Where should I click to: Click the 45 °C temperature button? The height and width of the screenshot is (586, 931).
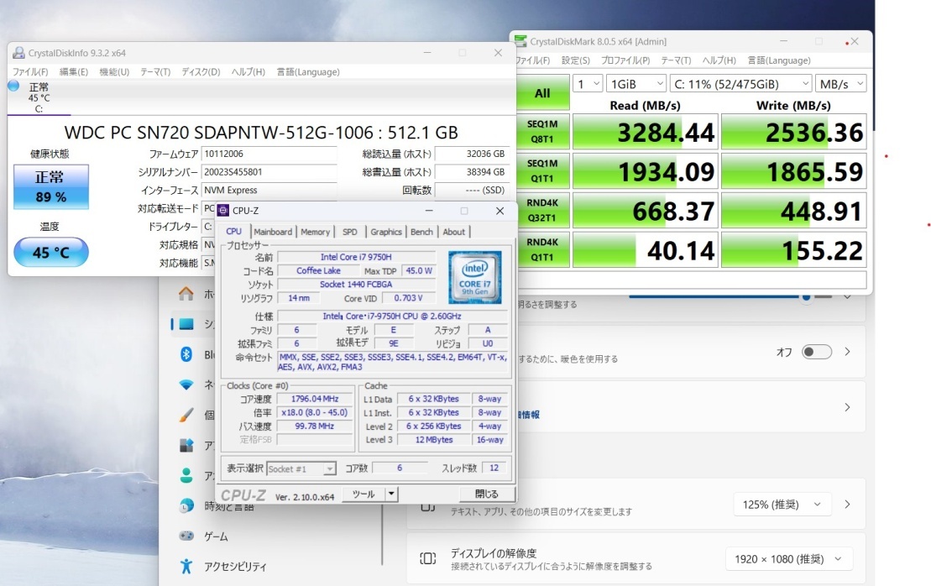[51, 253]
